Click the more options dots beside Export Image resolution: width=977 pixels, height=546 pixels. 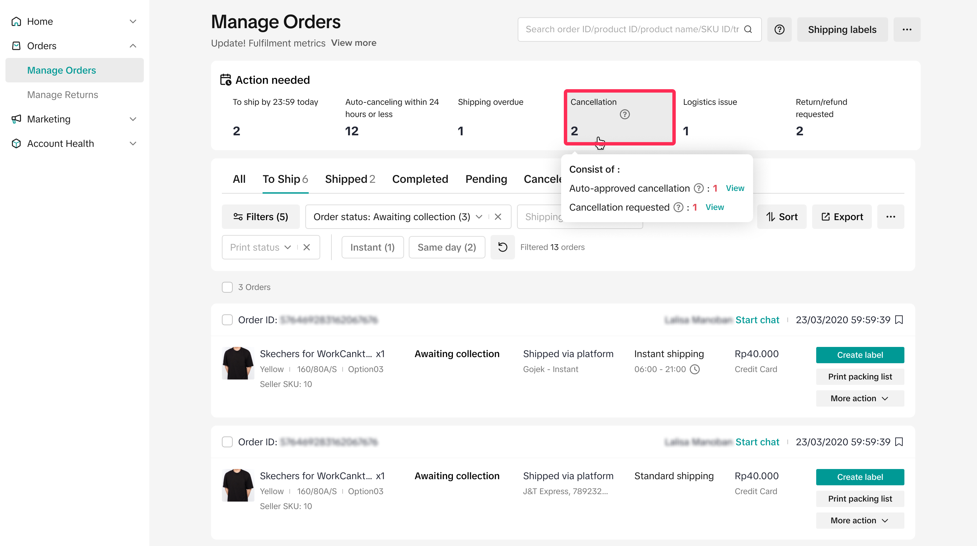[890, 216]
